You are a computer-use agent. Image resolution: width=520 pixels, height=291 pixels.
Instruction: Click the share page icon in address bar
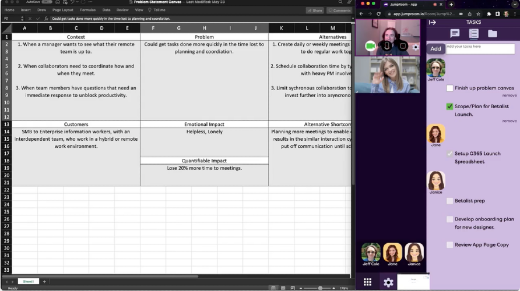470,14
